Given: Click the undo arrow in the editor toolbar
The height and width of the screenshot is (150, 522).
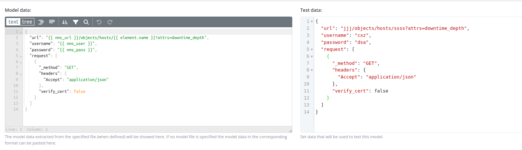Looking at the screenshot, I should 99,22.
